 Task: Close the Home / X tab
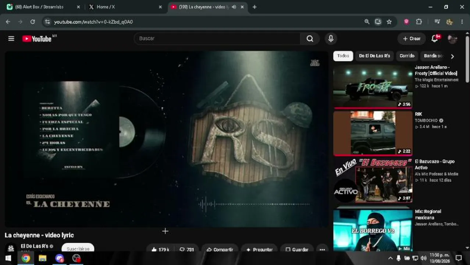[160, 7]
